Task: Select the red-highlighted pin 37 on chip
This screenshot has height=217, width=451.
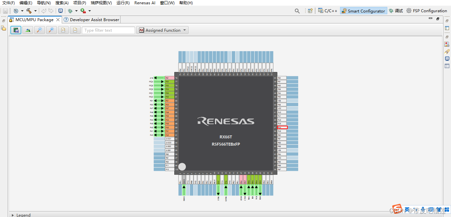Action: point(282,127)
